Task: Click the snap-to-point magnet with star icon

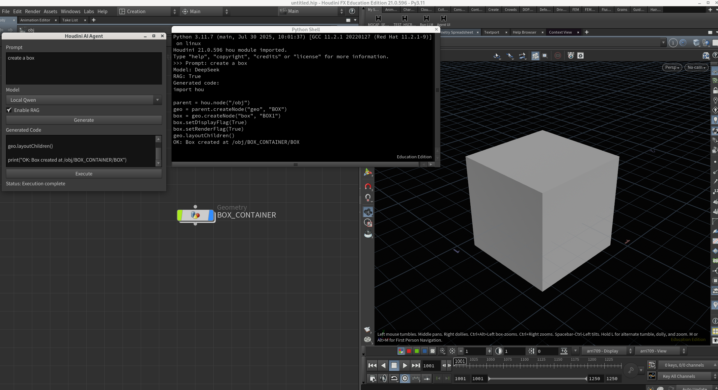Action: (368, 197)
